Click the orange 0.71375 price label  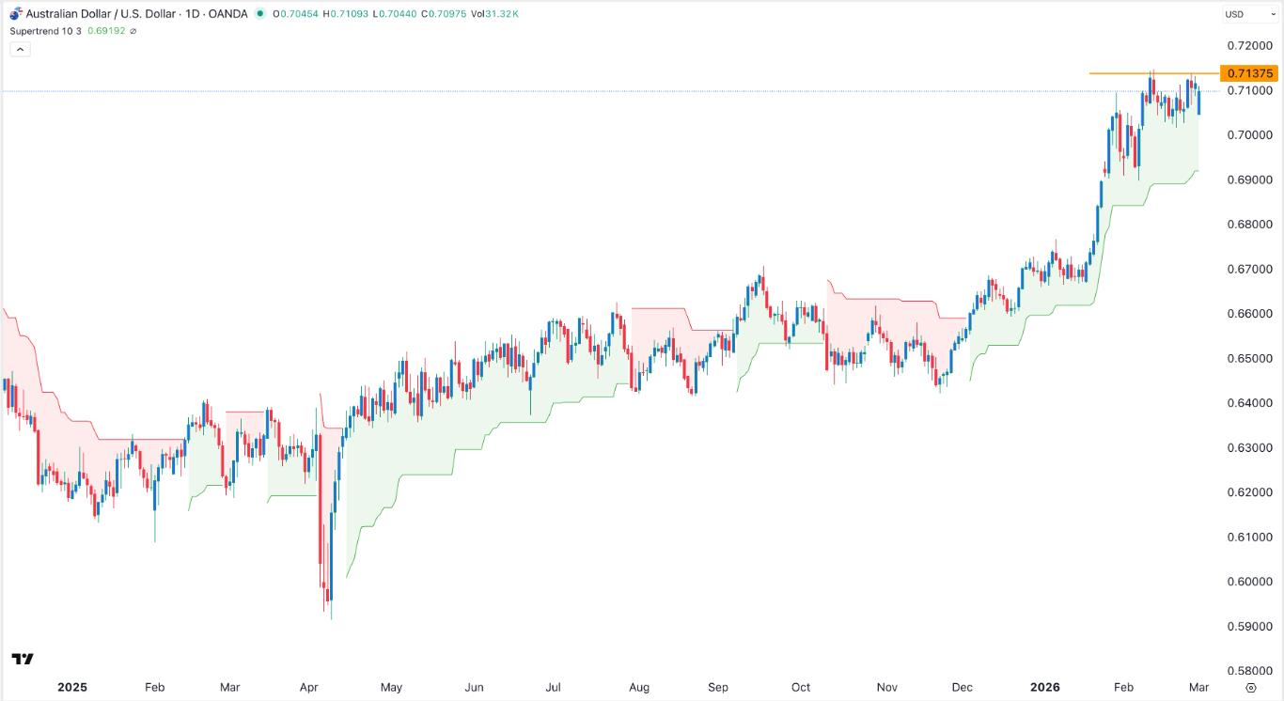[x=1251, y=72]
